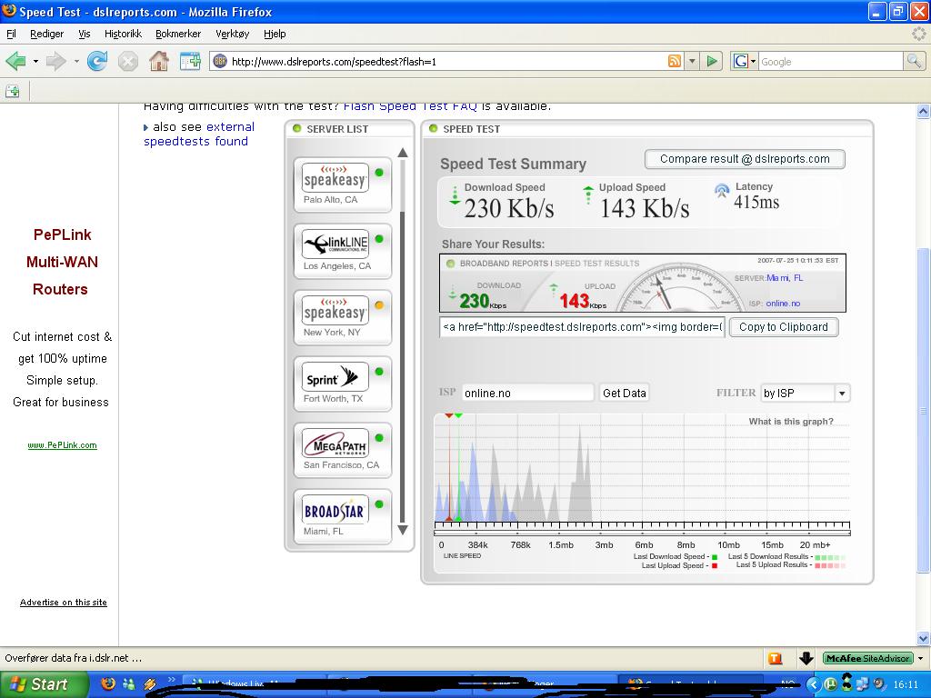This screenshot has height=698, width=931.
Task: Open a new tab from the navigation toolbar icon
Action: (x=190, y=61)
